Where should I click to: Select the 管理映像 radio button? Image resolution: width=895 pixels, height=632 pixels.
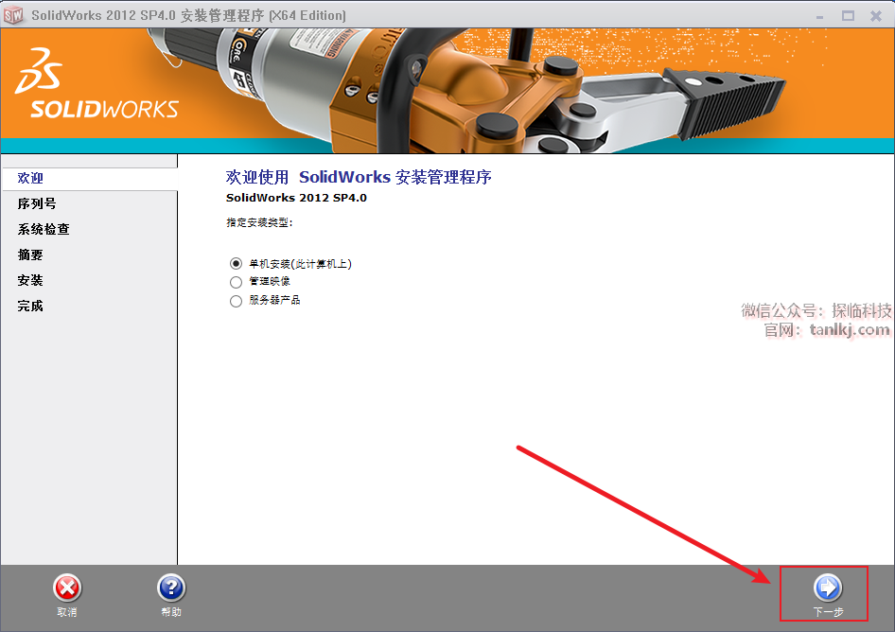[x=236, y=282]
